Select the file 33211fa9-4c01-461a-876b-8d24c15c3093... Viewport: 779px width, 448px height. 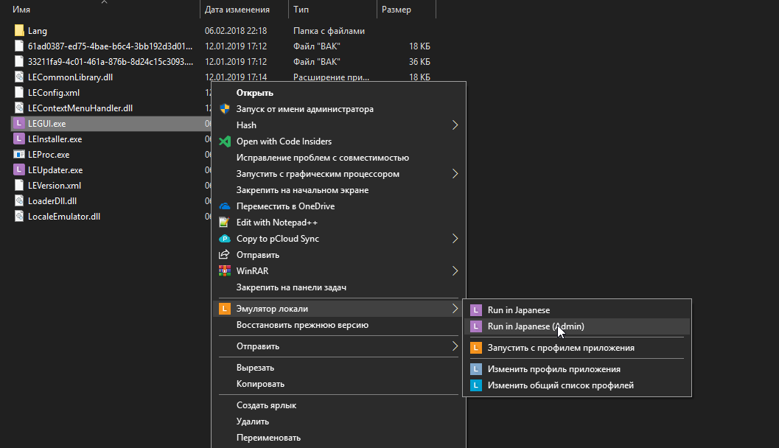point(111,62)
